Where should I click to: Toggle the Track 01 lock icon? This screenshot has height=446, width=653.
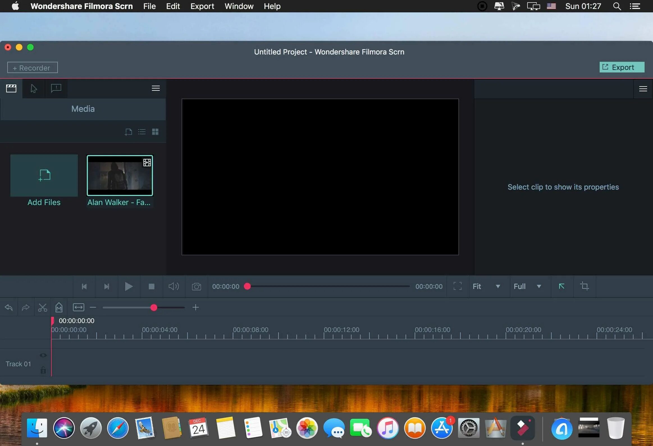point(43,370)
